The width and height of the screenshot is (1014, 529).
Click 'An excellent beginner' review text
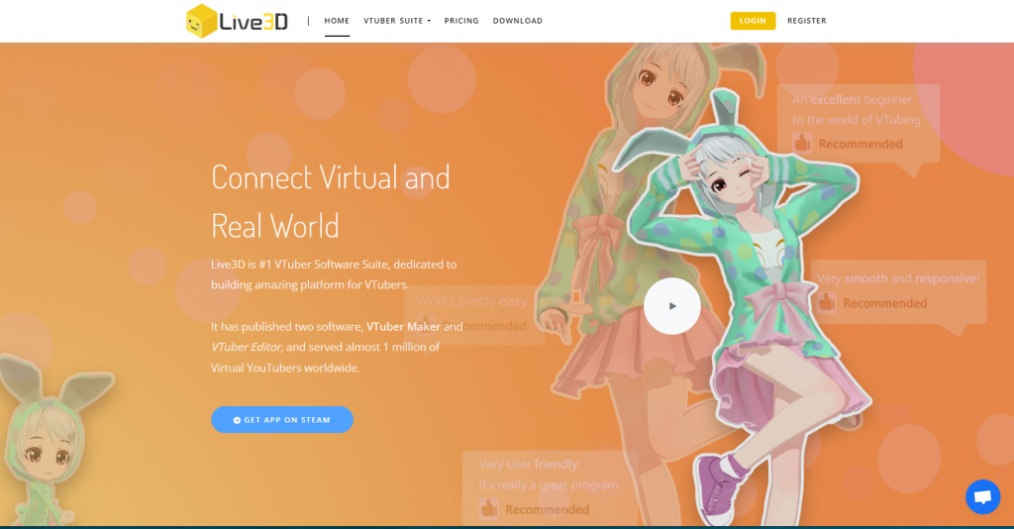tap(852, 100)
